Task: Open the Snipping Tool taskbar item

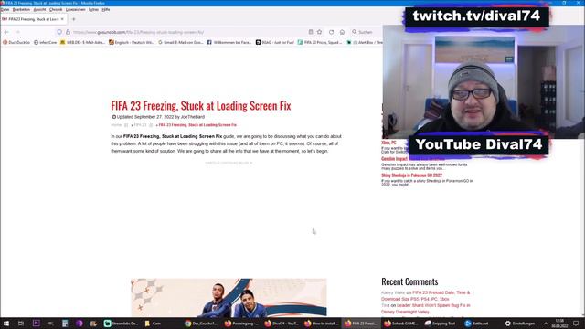Action: coord(441,324)
